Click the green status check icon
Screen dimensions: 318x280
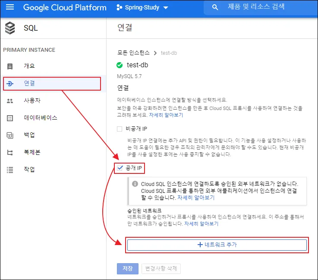coord(120,65)
